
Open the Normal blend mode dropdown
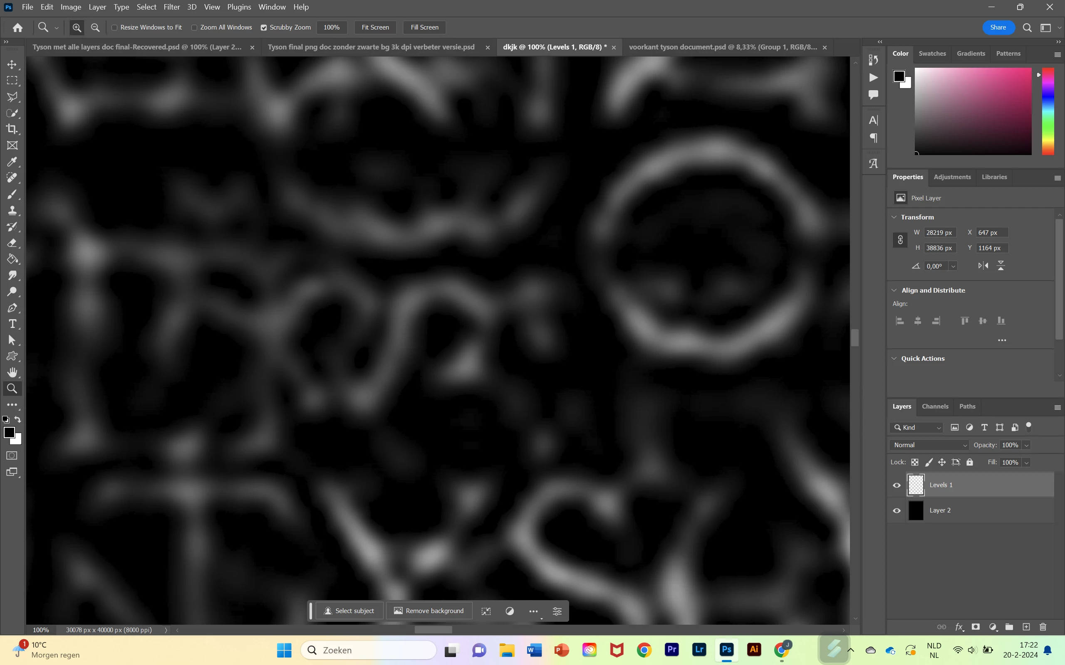pyautogui.click(x=929, y=445)
